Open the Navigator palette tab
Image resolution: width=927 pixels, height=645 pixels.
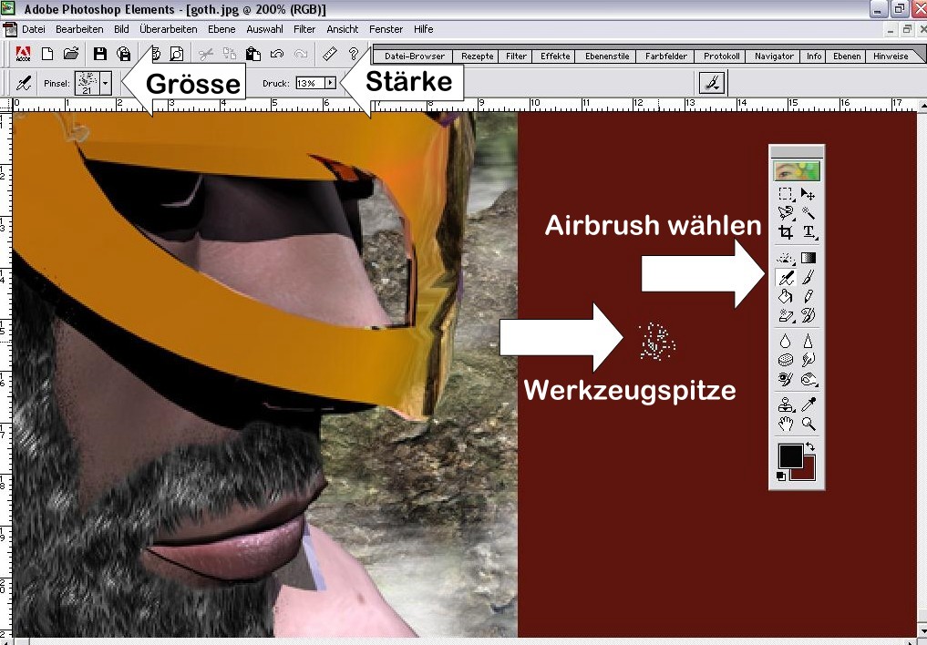click(x=774, y=56)
